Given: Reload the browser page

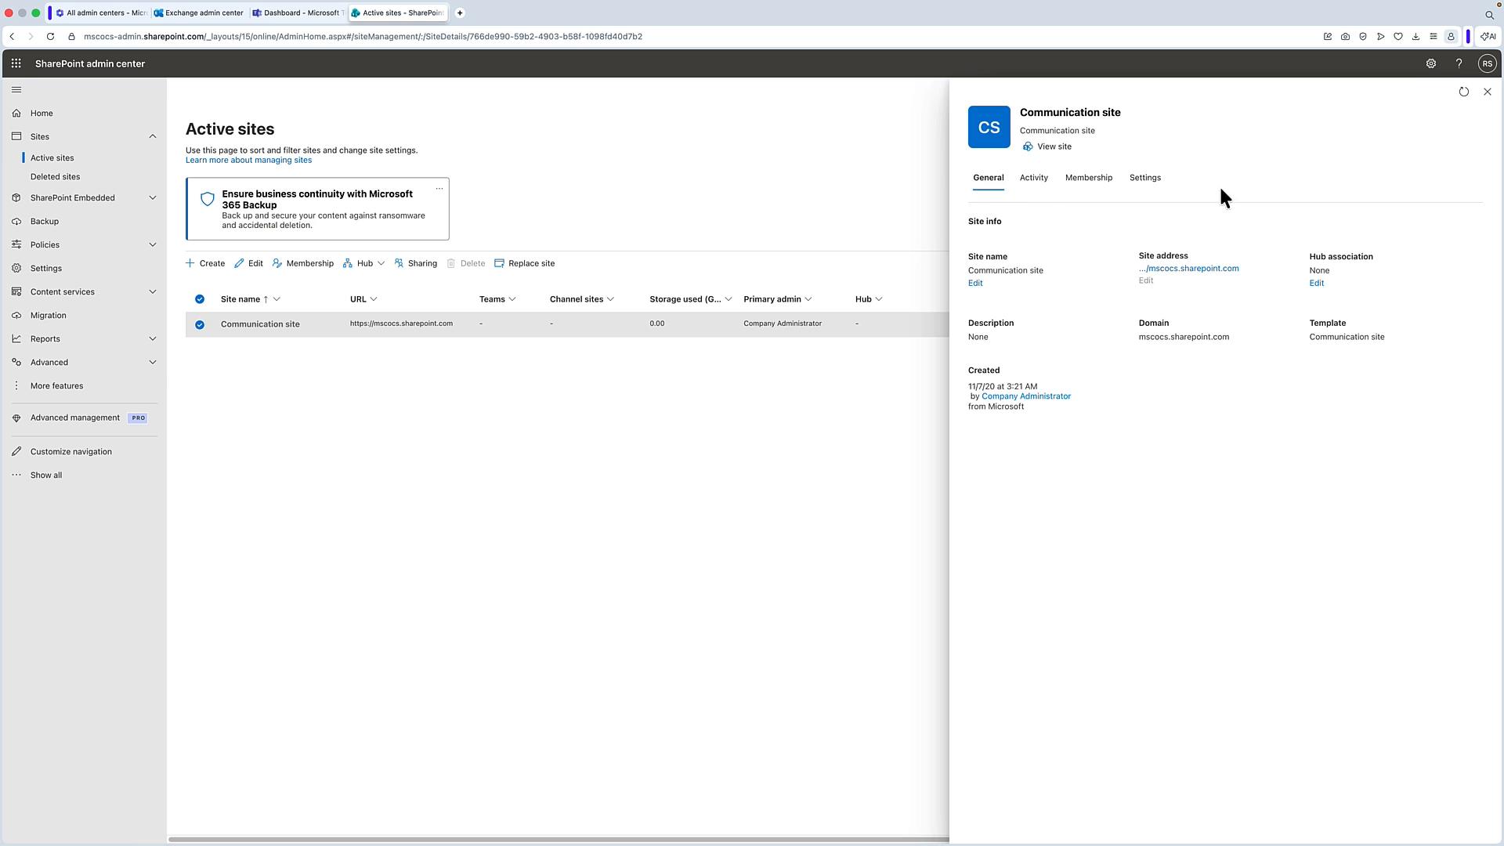Looking at the screenshot, I should [x=50, y=37].
